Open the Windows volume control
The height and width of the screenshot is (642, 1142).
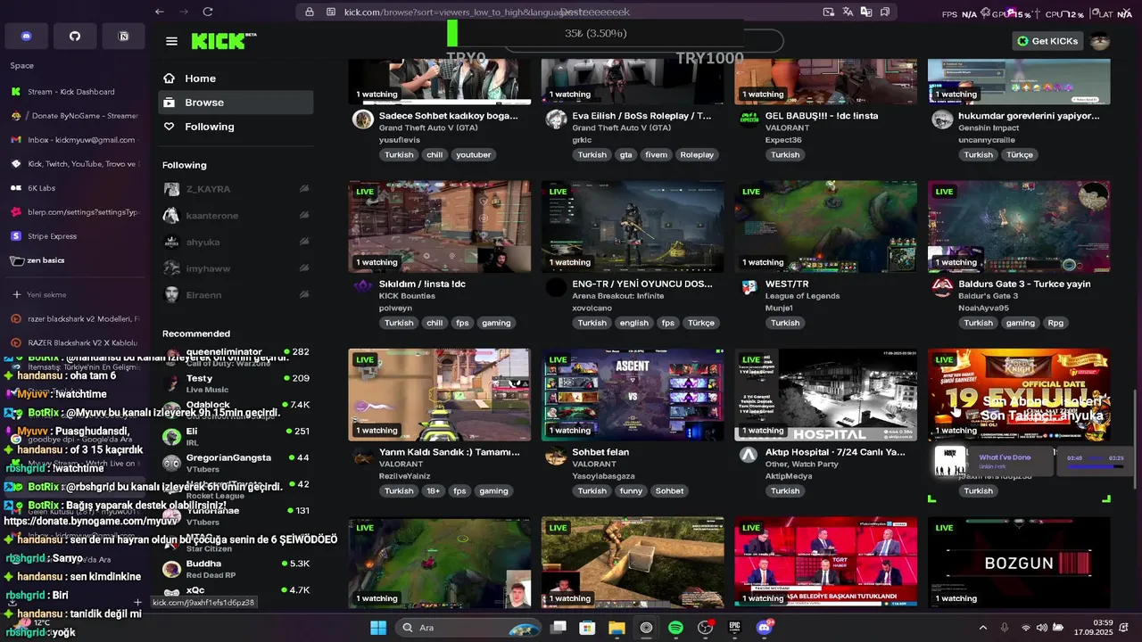pos(1041,628)
